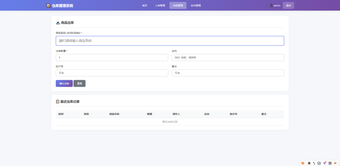The height and width of the screenshot is (166, 340).
Task: Click the admin username text
Action: [277, 6]
